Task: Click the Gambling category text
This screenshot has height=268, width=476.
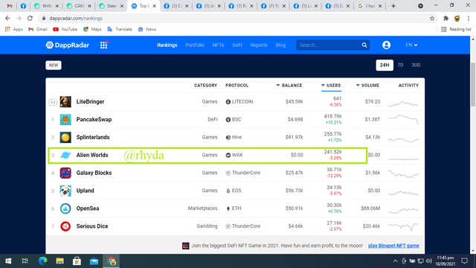Action: 207,226
